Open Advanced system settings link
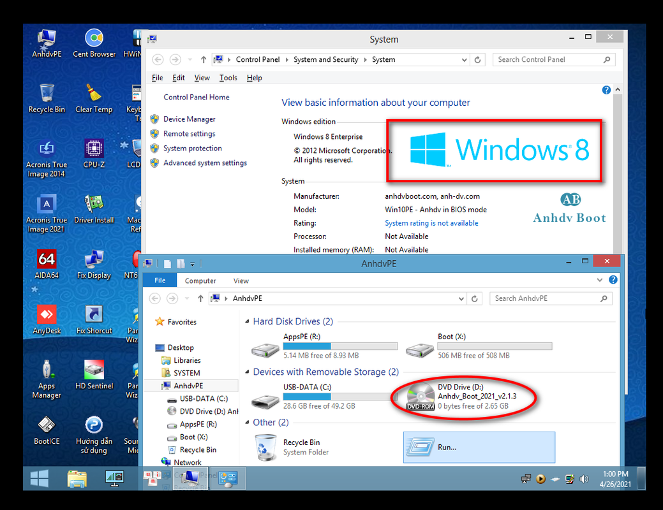Viewport: 663px width, 510px height. point(205,163)
